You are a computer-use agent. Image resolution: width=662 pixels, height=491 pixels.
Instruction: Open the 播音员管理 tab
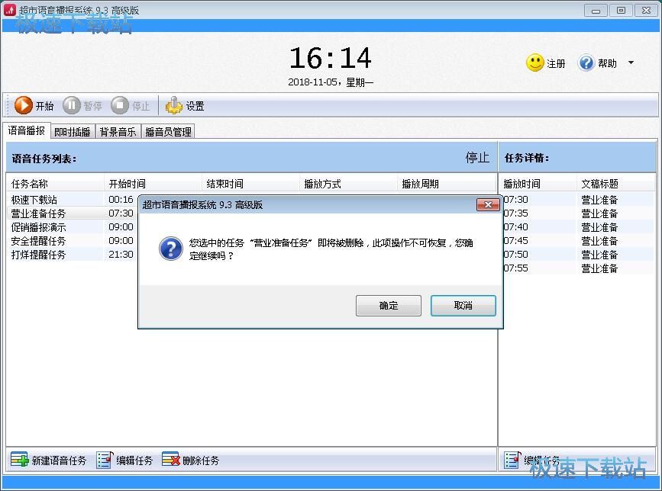point(168,132)
